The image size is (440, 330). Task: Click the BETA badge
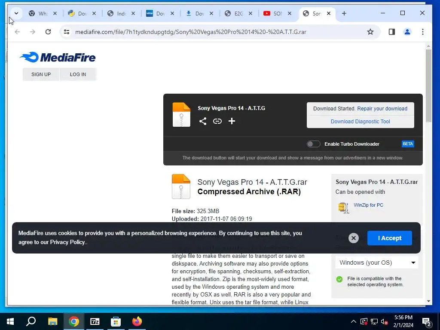pos(408,144)
